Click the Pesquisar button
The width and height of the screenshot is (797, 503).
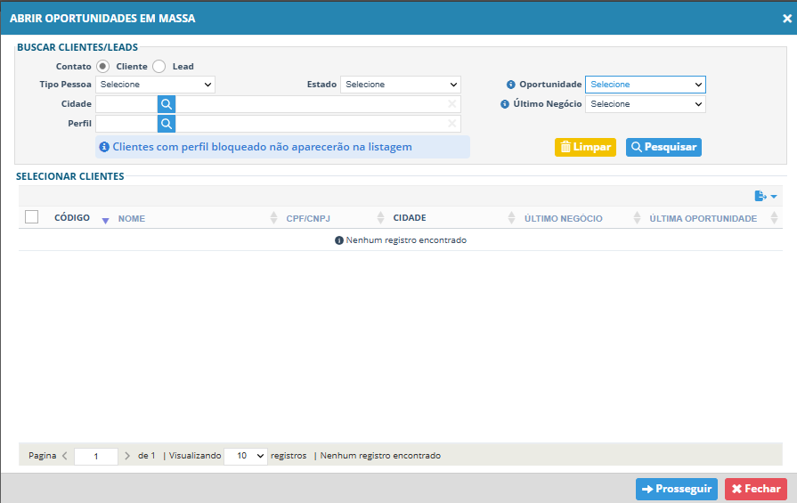click(663, 148)
